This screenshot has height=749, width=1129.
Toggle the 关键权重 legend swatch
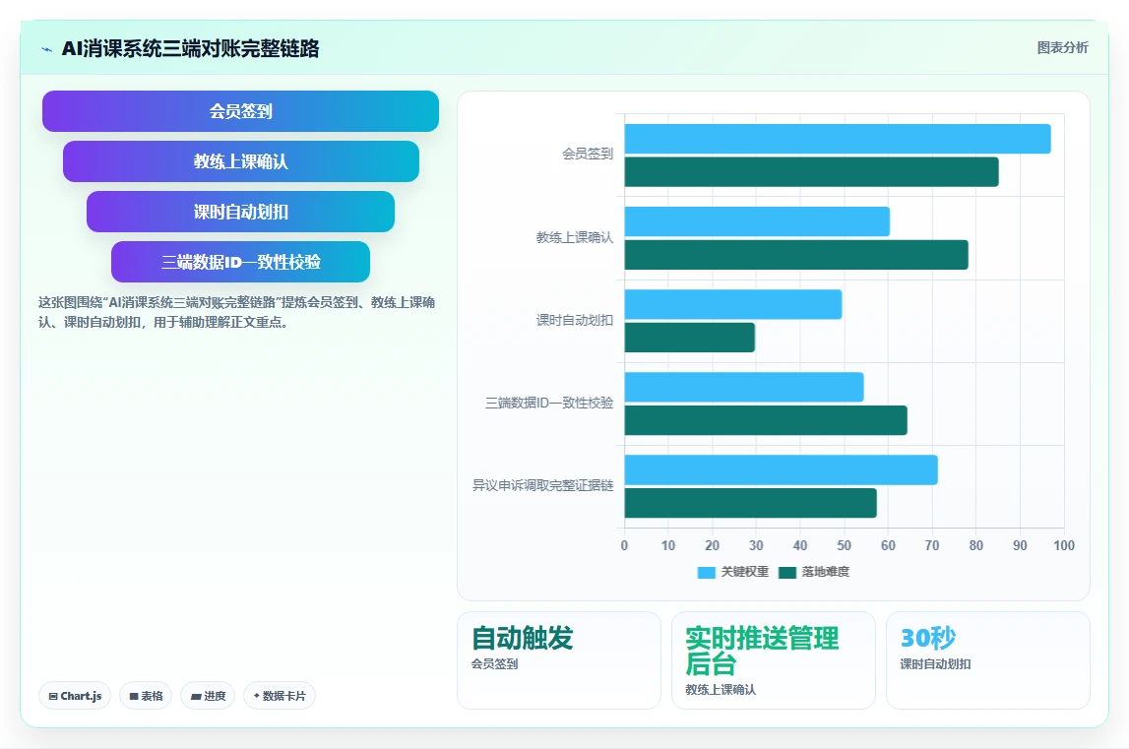click(x=707, y=573)
